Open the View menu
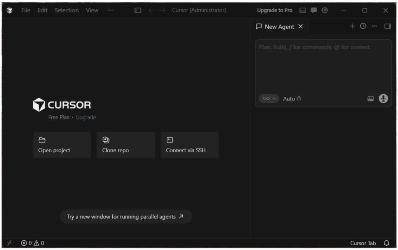The height and width of the screenshot is (250, 398). pyautogui.click(x=92, y=10)
